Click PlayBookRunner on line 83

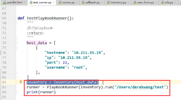pos(62,87)
